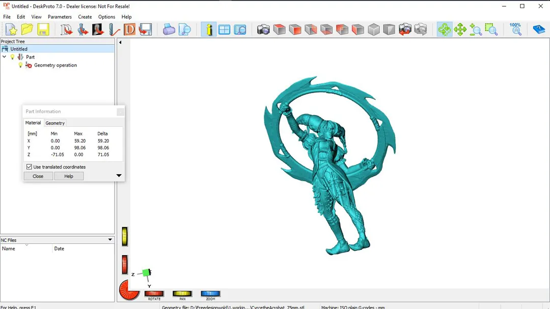Click Close in the Part Information dialog
The height and width of the screenshot is (309, 550).
tap(38, 176)
